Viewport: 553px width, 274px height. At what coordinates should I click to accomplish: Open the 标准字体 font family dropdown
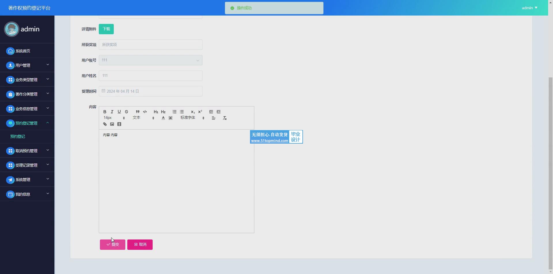192,118
